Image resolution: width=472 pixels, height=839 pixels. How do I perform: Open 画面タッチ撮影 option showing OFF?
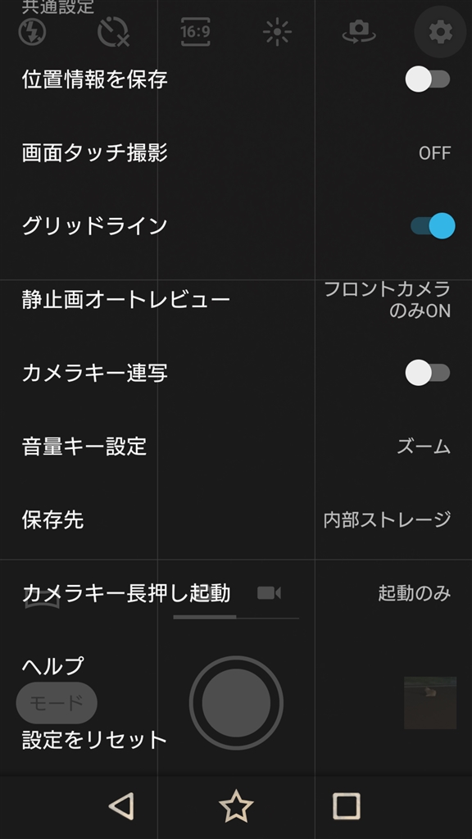(x=236, y=153)
